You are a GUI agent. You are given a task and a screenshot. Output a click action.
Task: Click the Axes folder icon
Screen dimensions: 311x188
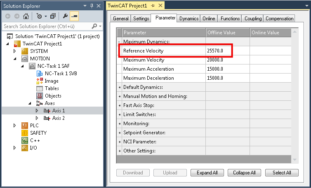click(x=40, y=103)
